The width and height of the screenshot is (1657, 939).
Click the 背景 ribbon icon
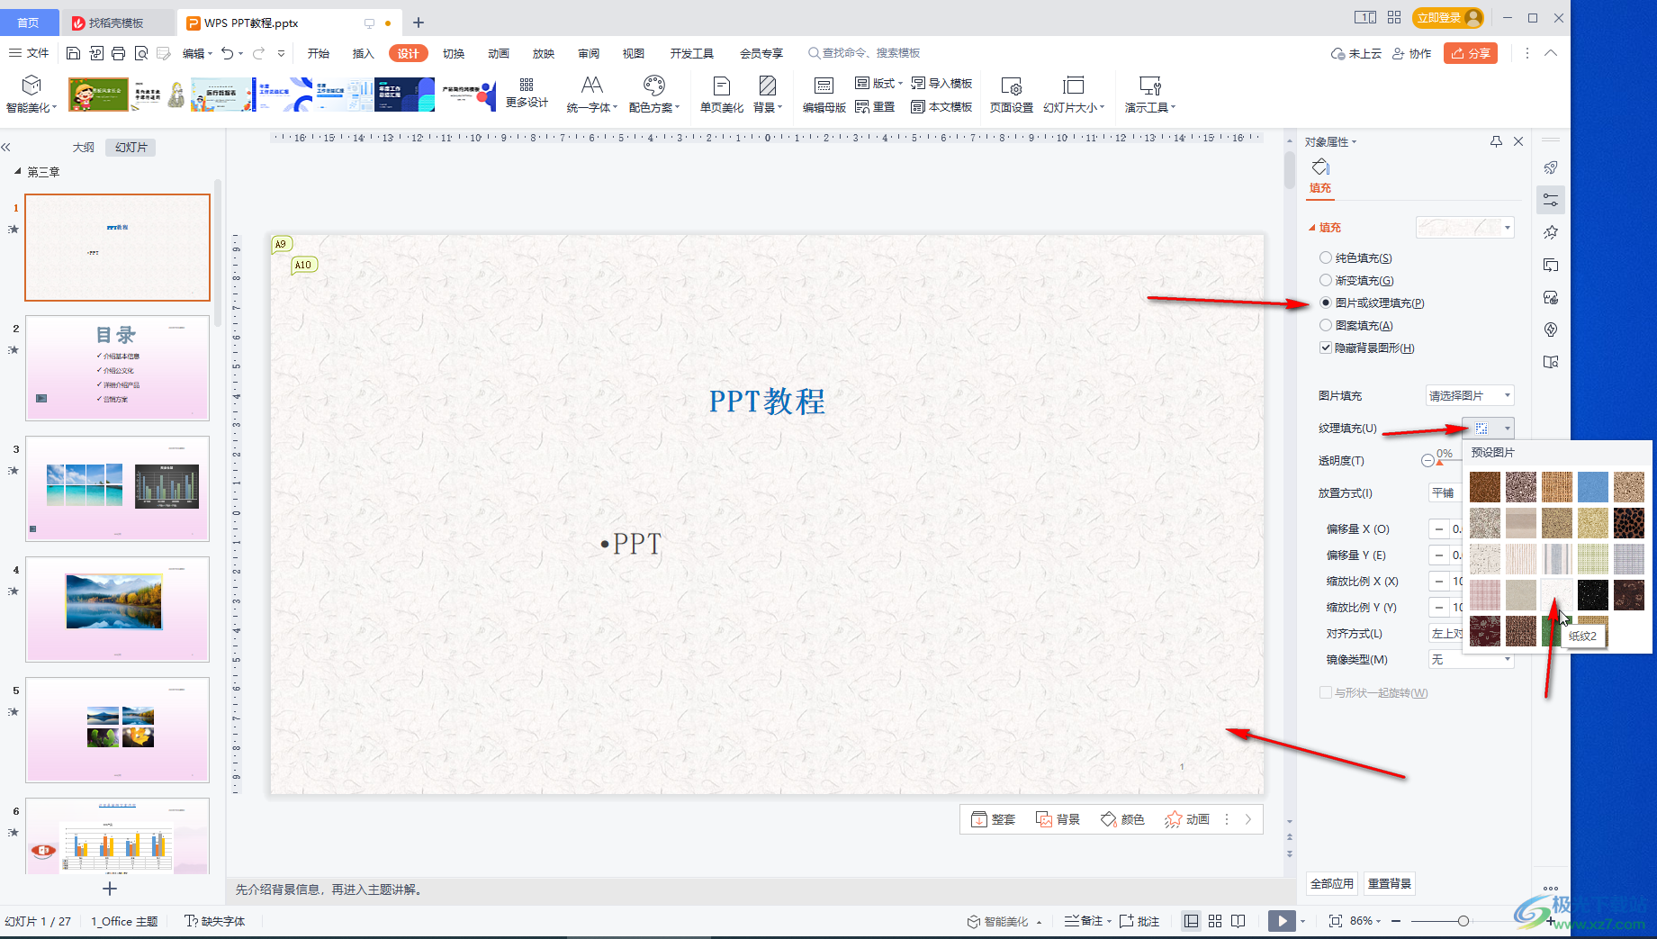pos(768,95)
